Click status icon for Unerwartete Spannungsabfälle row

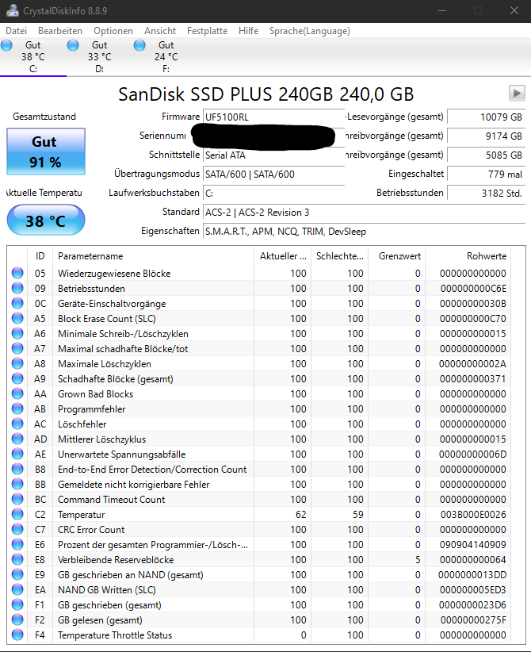click(x=17, y=454)
